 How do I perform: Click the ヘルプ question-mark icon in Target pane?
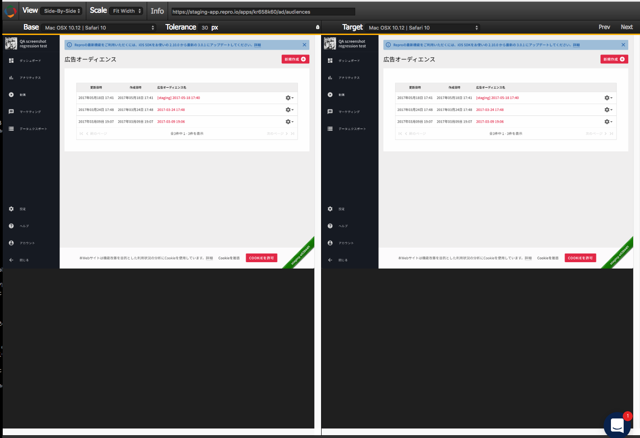tap(330, 226)
